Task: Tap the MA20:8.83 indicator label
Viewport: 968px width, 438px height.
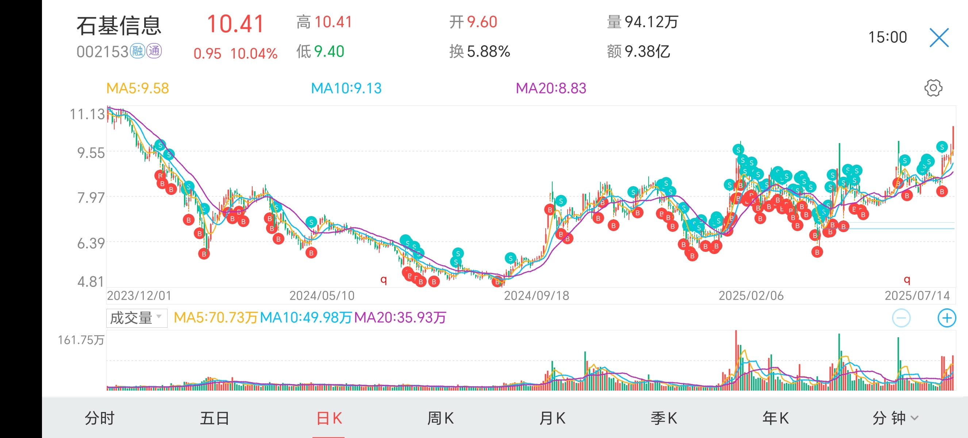Action: pos(551,88)
